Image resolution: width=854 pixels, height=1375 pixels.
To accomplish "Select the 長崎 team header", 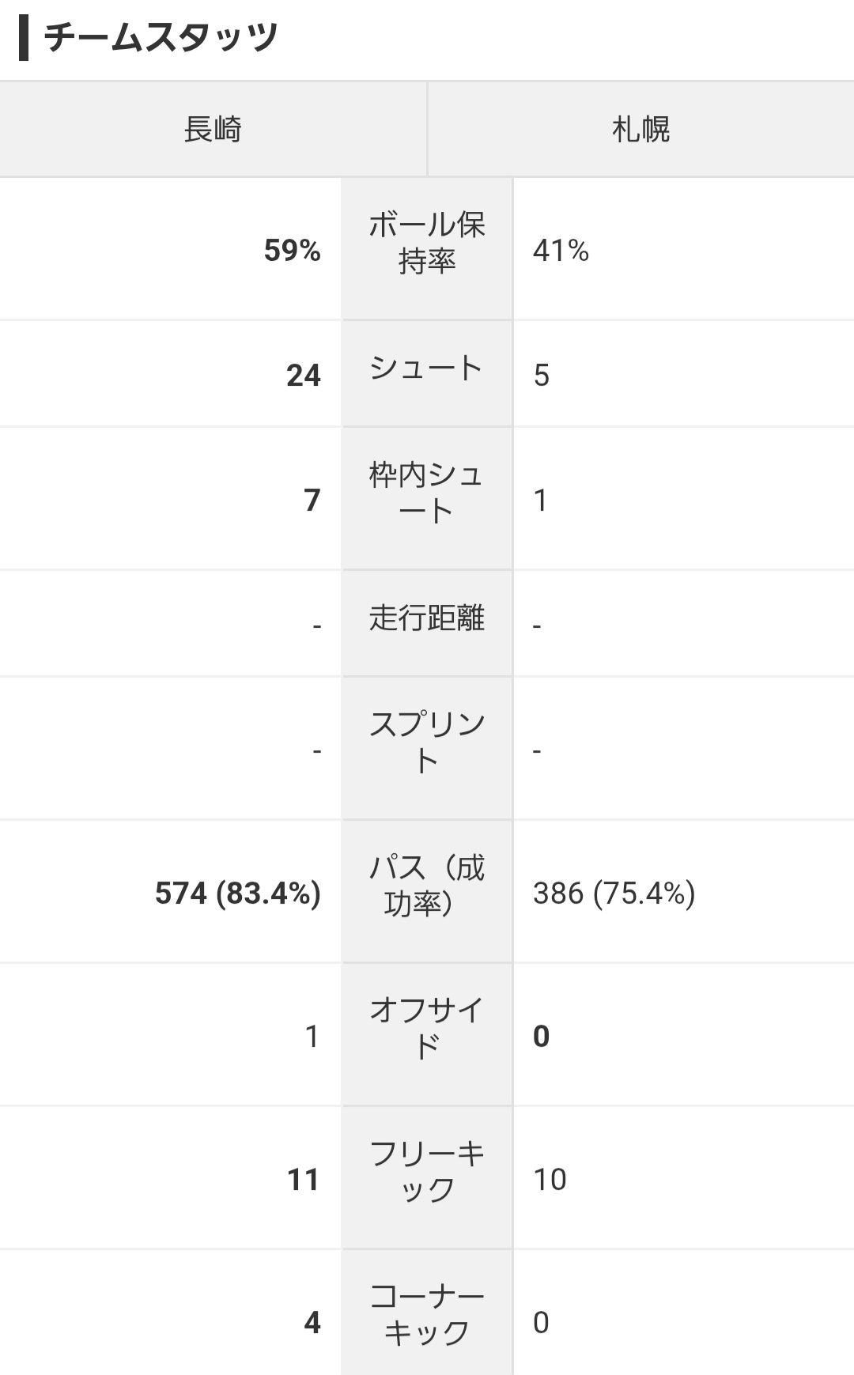I will (213, 129).
